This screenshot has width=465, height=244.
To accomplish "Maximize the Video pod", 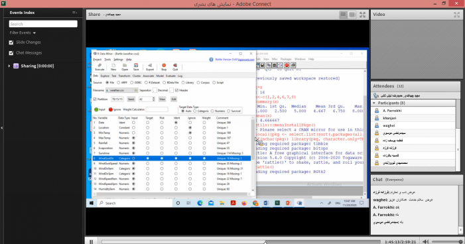I will point(456,15).
